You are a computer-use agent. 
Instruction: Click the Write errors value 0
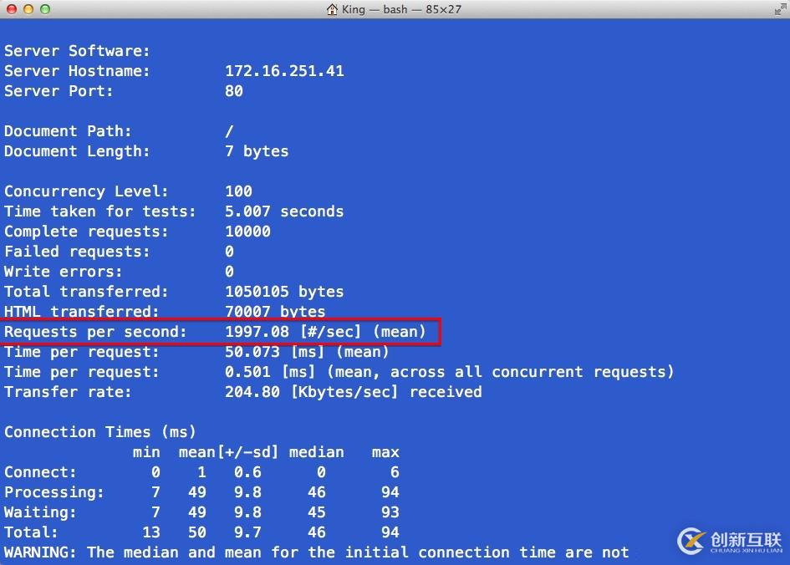click(x=229, y=272)
